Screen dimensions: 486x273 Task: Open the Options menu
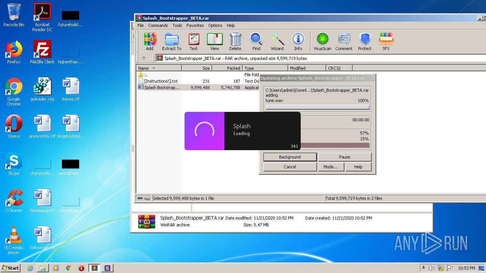(x=215, y=25)
